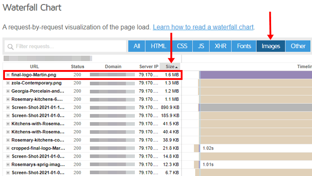Click the Size column sort arrow
The height and width of the screenshot is (176, 312).
[176, 67]
